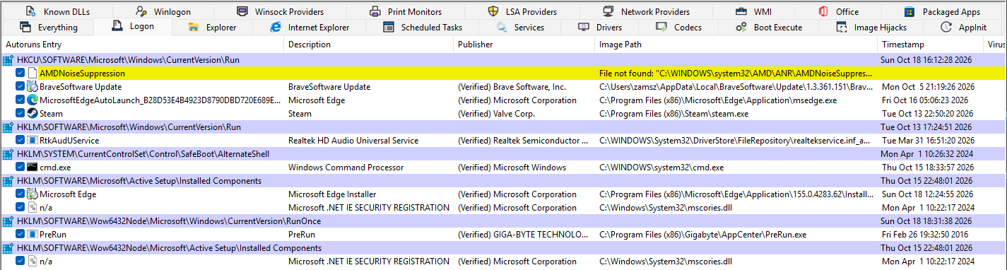The image size is (1007, 270).
Task: Click the RtkAudUService entry icon
Action: (x=33, y=141)
